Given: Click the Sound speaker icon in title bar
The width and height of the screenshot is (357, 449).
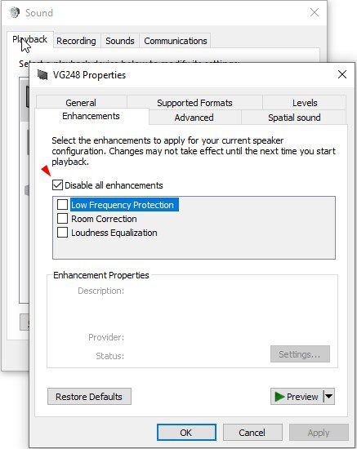Looking at the screenshot, I should click(x=15, y=12).
